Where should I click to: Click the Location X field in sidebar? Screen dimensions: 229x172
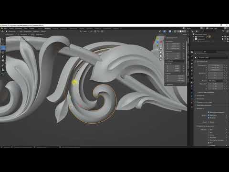(x=175, y=44)
